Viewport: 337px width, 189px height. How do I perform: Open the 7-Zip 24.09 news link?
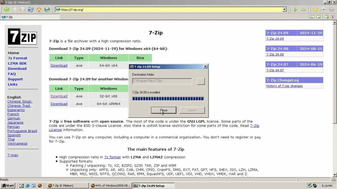(275, 39)
